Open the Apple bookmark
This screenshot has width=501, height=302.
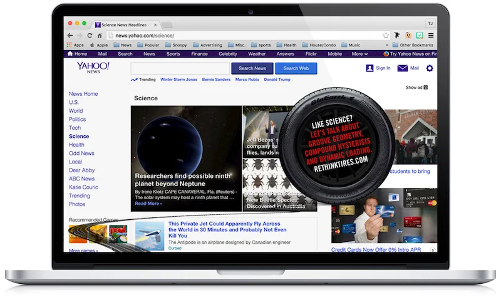coord(99,45)
